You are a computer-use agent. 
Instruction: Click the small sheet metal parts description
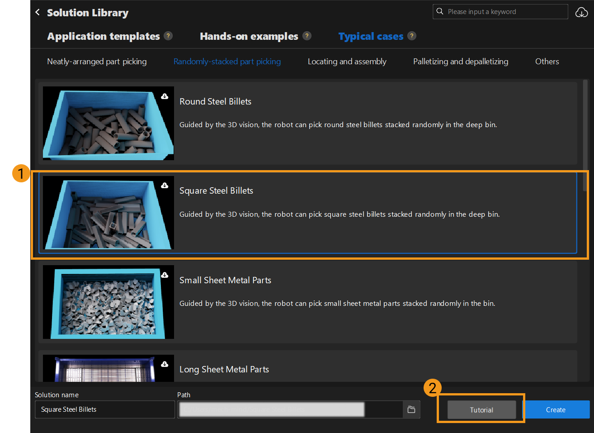pyautogui.click(x=337, y=303)
